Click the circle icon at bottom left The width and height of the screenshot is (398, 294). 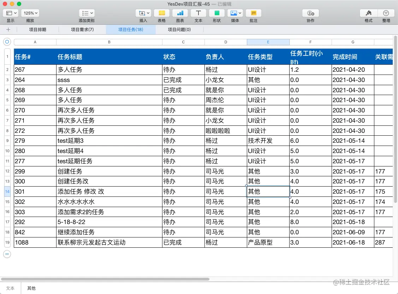point(7,254)
